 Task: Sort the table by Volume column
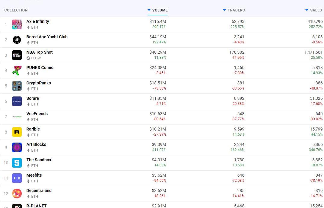(x=158, y=10)
